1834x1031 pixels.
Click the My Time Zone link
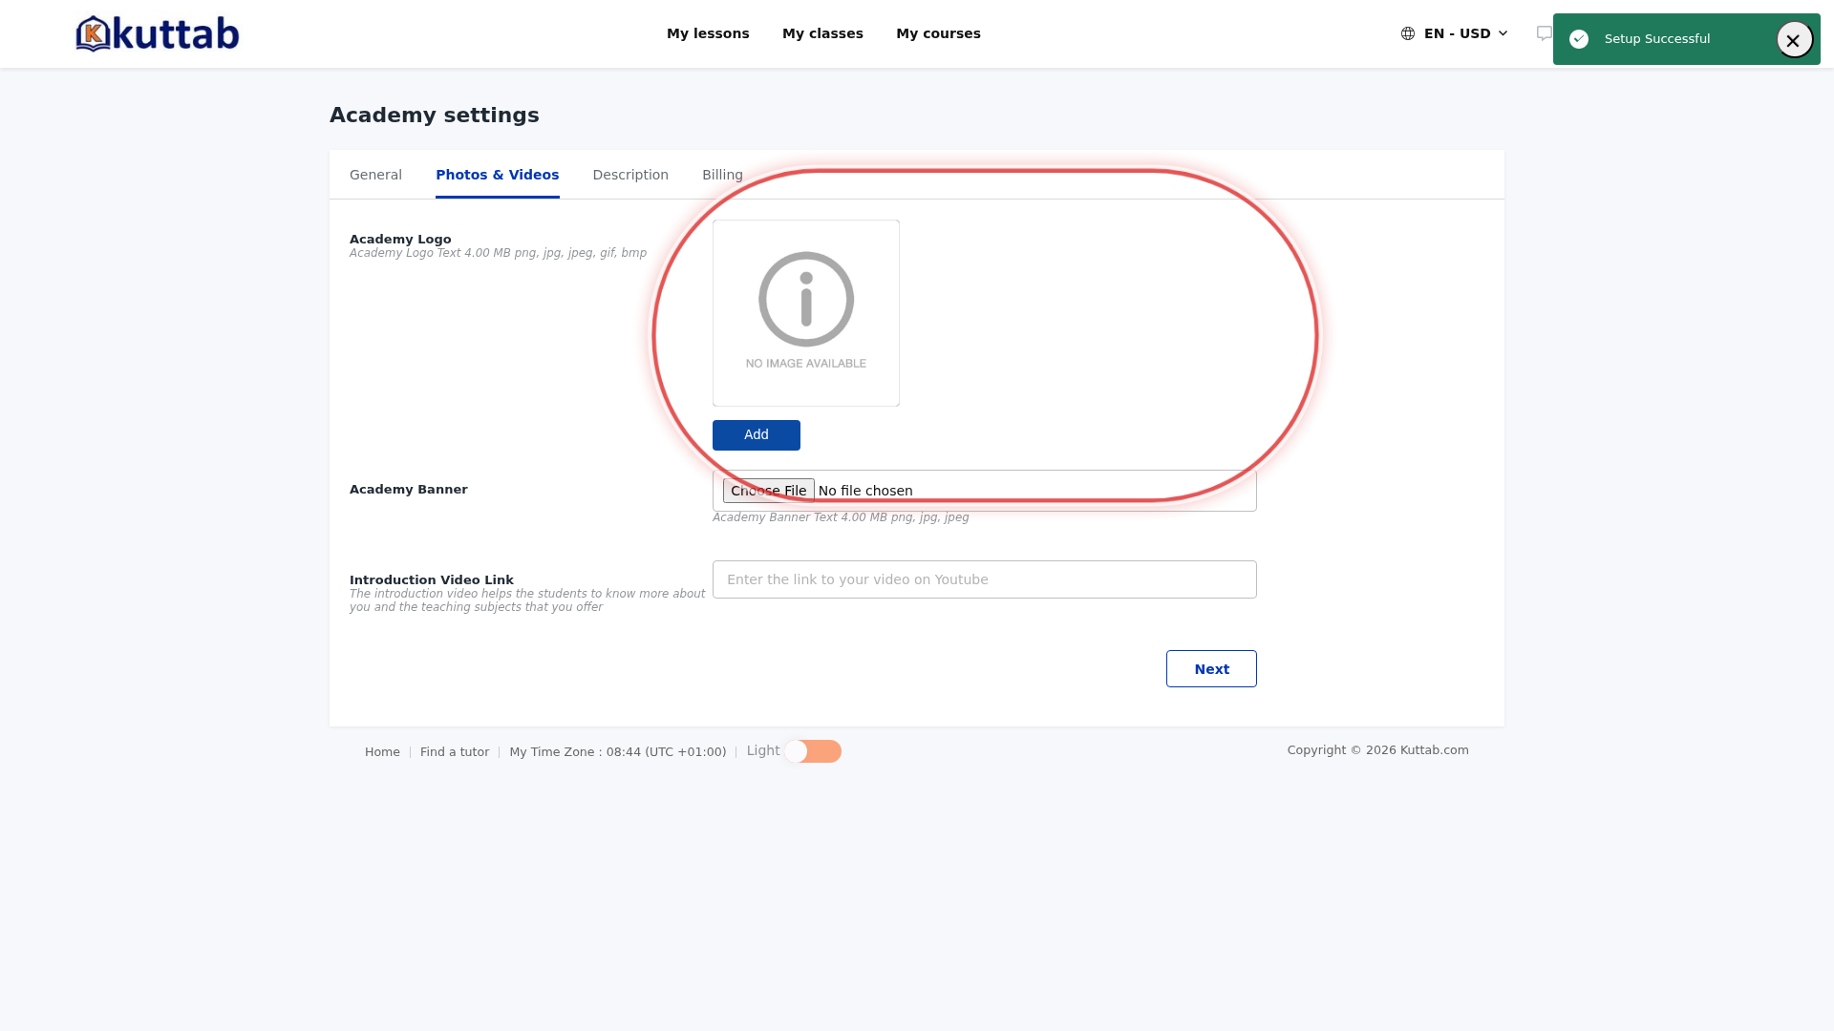[x=617, y=752]
